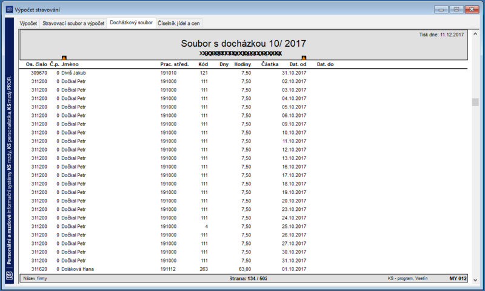Screen dimensions: 485x291
Task: Click the app icon in the title bar
Action: click(9, 10)
